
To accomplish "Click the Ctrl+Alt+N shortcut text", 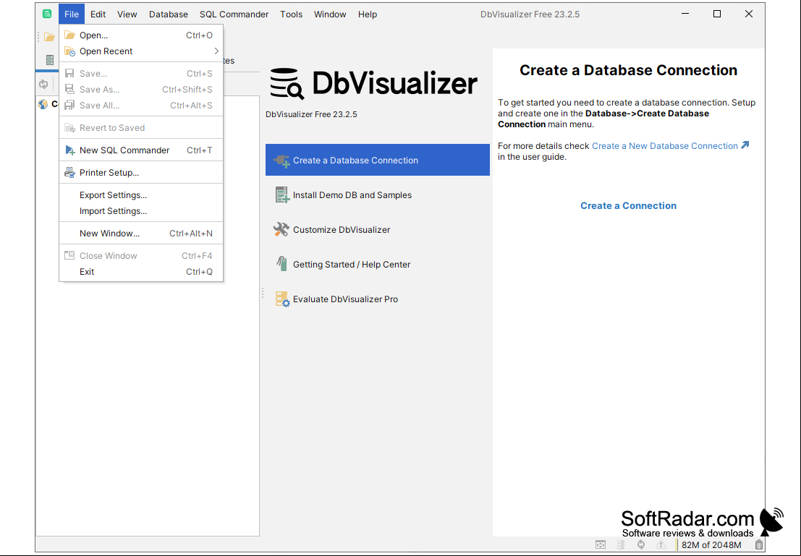I will tap(191, 234).
